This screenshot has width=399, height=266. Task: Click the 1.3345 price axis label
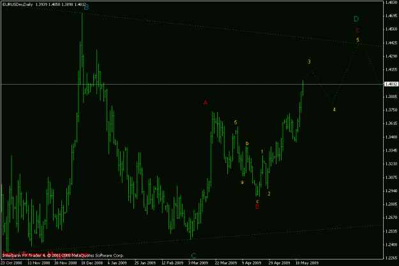[x=391, y=151]
